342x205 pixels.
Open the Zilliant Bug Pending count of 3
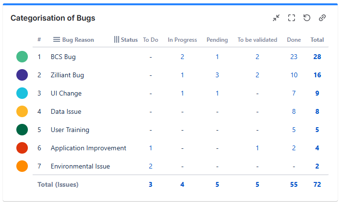click(x=217, y=75)
